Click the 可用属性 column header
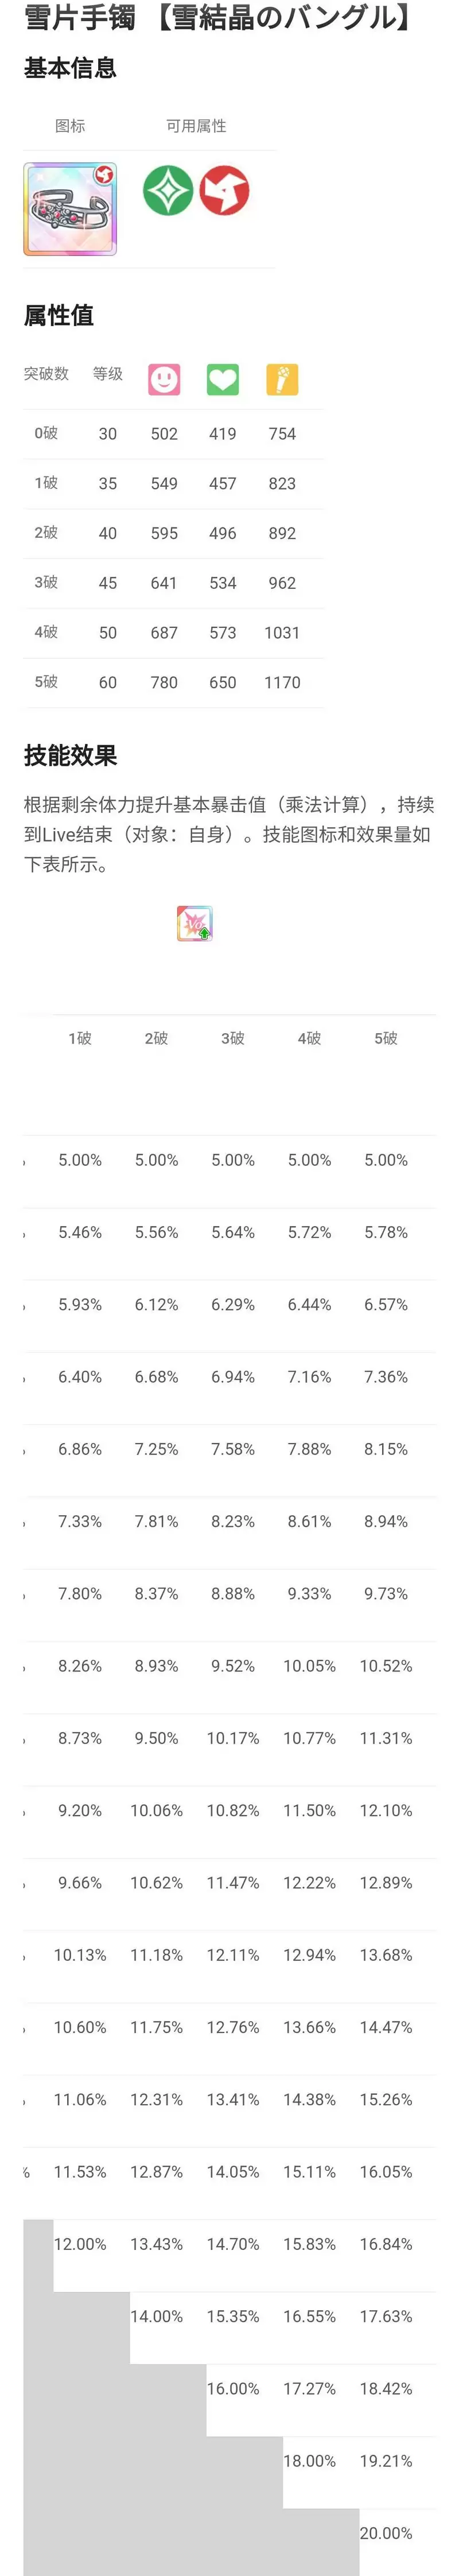 pos(196,126)
